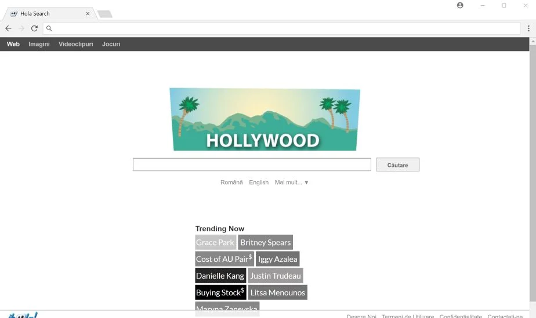Choose the Română language link
This screenshot has height=318, width=536.
tap(231, 182)
